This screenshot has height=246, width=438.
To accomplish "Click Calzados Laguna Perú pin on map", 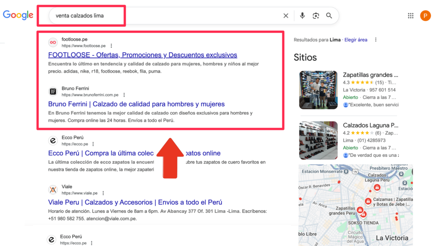I will pos(377,188).
